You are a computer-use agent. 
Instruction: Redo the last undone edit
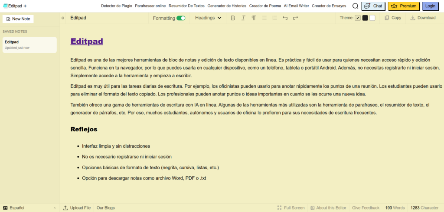point(295,18)
